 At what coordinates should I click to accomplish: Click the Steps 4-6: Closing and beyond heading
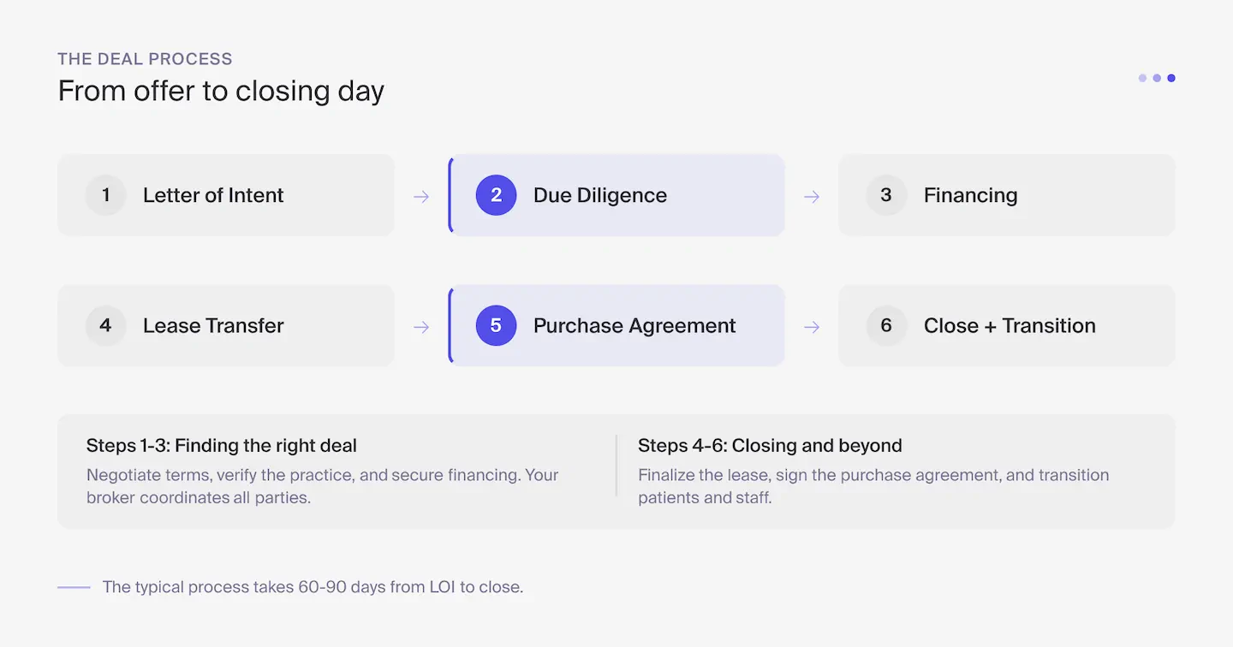coord(770,446)
